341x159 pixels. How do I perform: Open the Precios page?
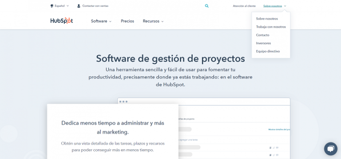(127, 21)
